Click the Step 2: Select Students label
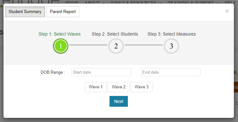This screenshot has width=238, height=122. [115, 34]
